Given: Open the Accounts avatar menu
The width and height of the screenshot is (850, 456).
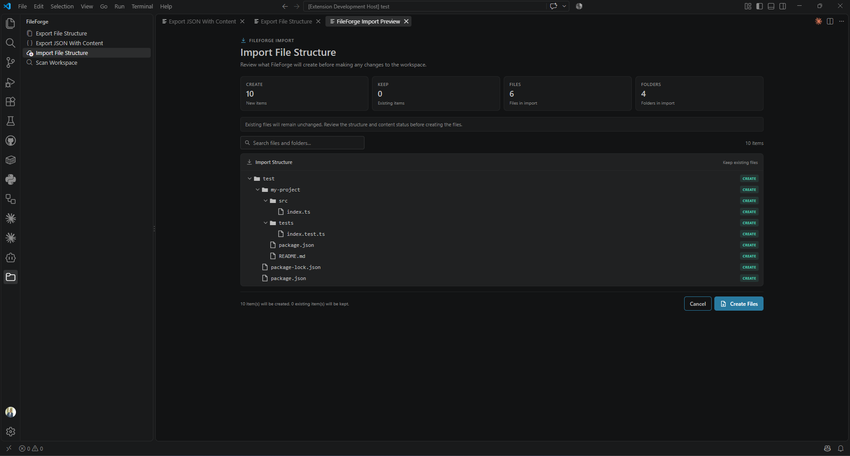Looking at the screenshot, I should click(x=10, y=412).
